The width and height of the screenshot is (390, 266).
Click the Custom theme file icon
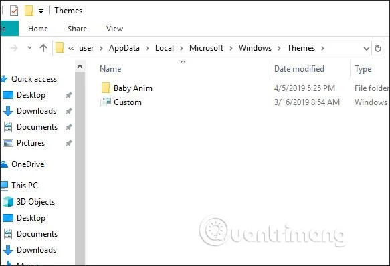pos(106,102)
